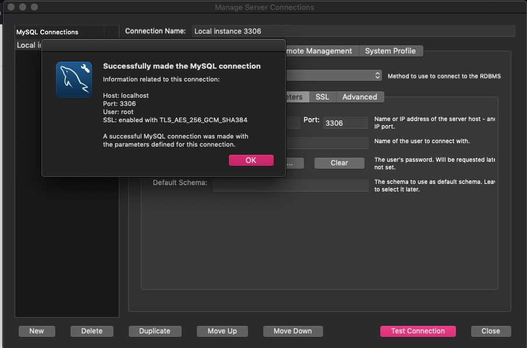Click the Default Schema input field
527x348 pixels.
(x=291, y=186)
